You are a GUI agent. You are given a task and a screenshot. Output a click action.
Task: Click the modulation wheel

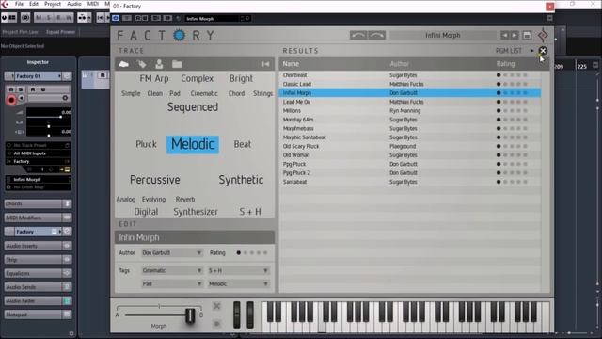(250, 315)
